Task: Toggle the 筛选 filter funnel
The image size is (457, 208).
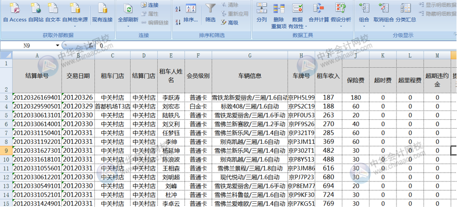Action: (210, 13)
